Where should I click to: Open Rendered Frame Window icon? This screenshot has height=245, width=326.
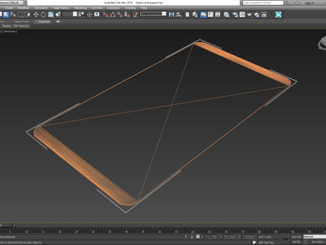pyautogui.click(x=242, y=14)
